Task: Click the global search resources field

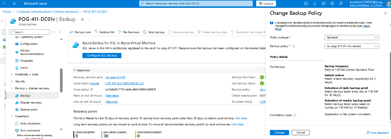Action: 196,3
